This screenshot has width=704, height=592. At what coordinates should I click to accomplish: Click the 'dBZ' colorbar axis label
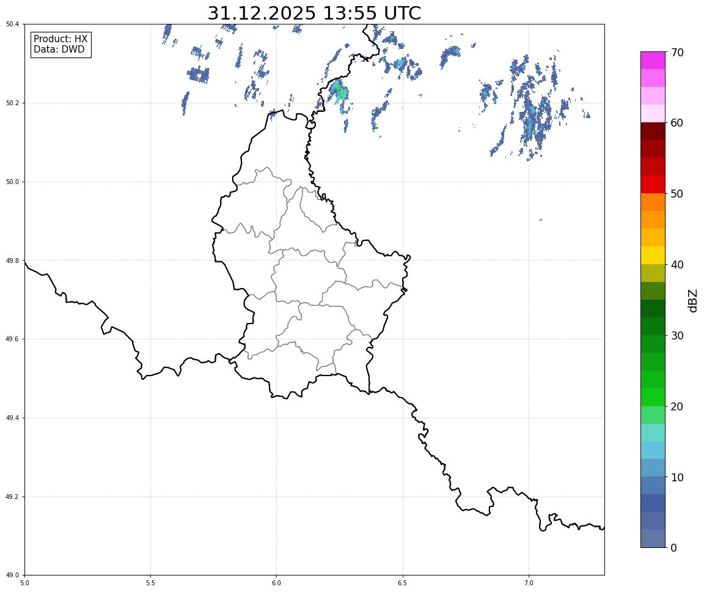point(693,300)
